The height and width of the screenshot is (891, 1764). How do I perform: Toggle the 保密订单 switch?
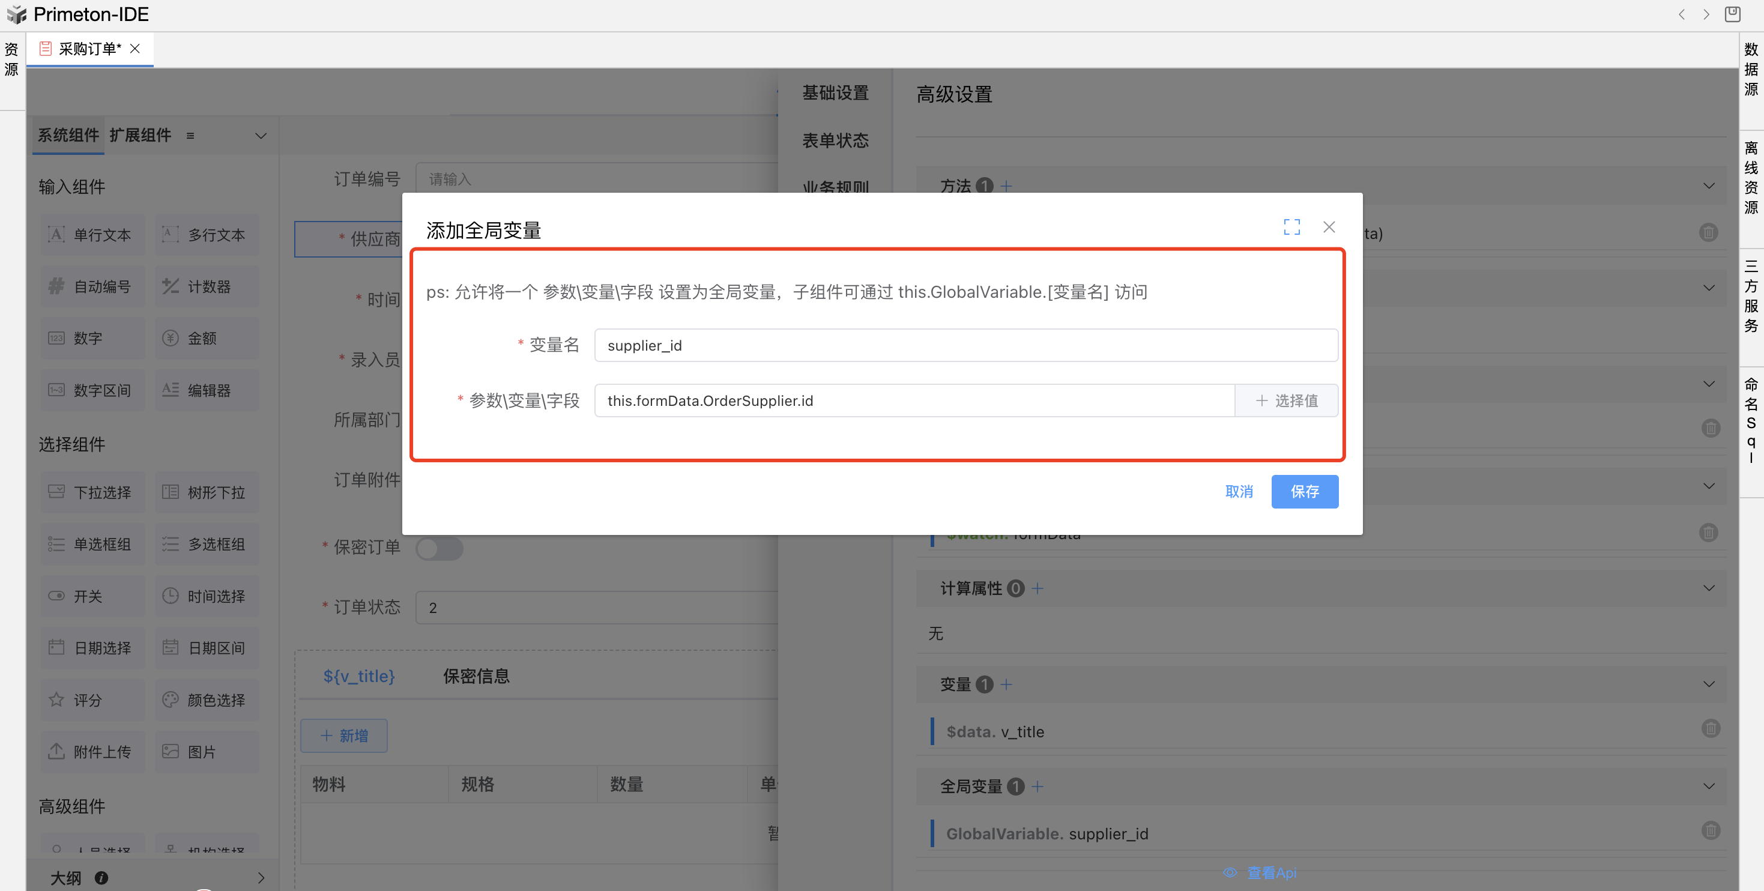(x=439, y=549)
